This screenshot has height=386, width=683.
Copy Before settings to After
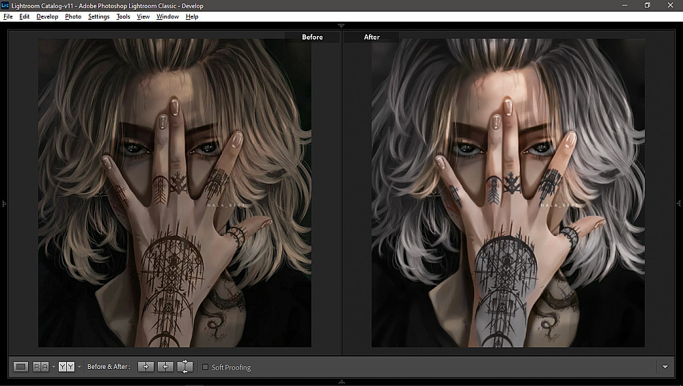[146, 367]
